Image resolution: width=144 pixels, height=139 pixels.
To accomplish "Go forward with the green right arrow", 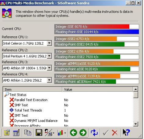I will [x=83, y=133].
